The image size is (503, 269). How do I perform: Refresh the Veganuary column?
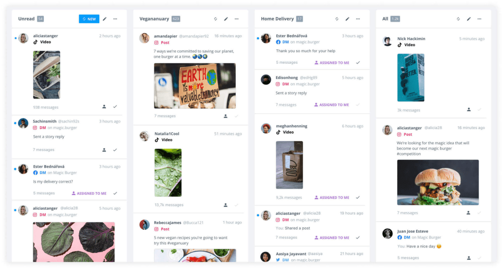[x=215, y=19]
